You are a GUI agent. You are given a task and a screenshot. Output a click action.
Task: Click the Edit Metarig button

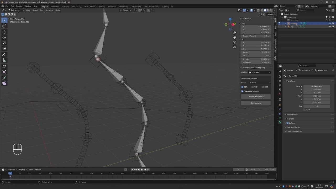pyautogui.click(x=256, y=103)
